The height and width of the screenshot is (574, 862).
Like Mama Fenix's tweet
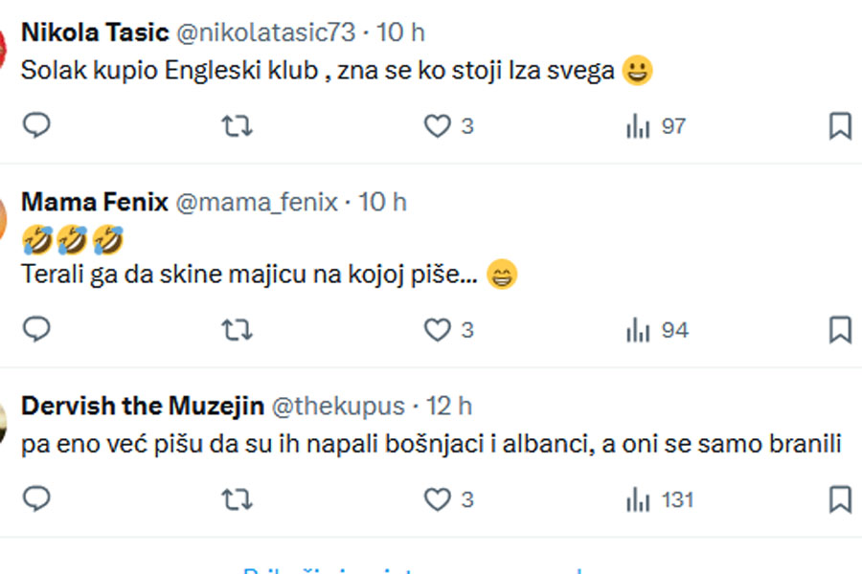tap(438, 330)
